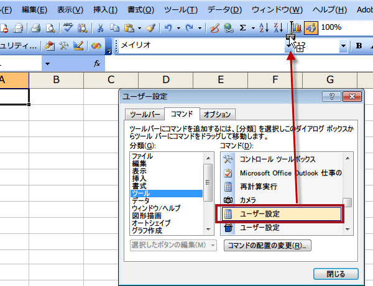This screenshot has width=373, height=286.
Task: Click the permission document icon
Action: click(4, 28)
